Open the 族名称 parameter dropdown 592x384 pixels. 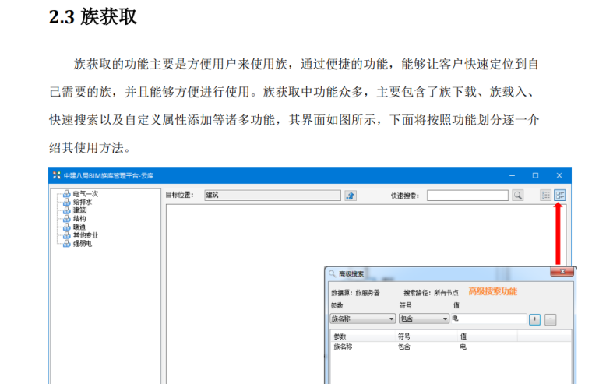pyautogui.click(x=390, y=319)
